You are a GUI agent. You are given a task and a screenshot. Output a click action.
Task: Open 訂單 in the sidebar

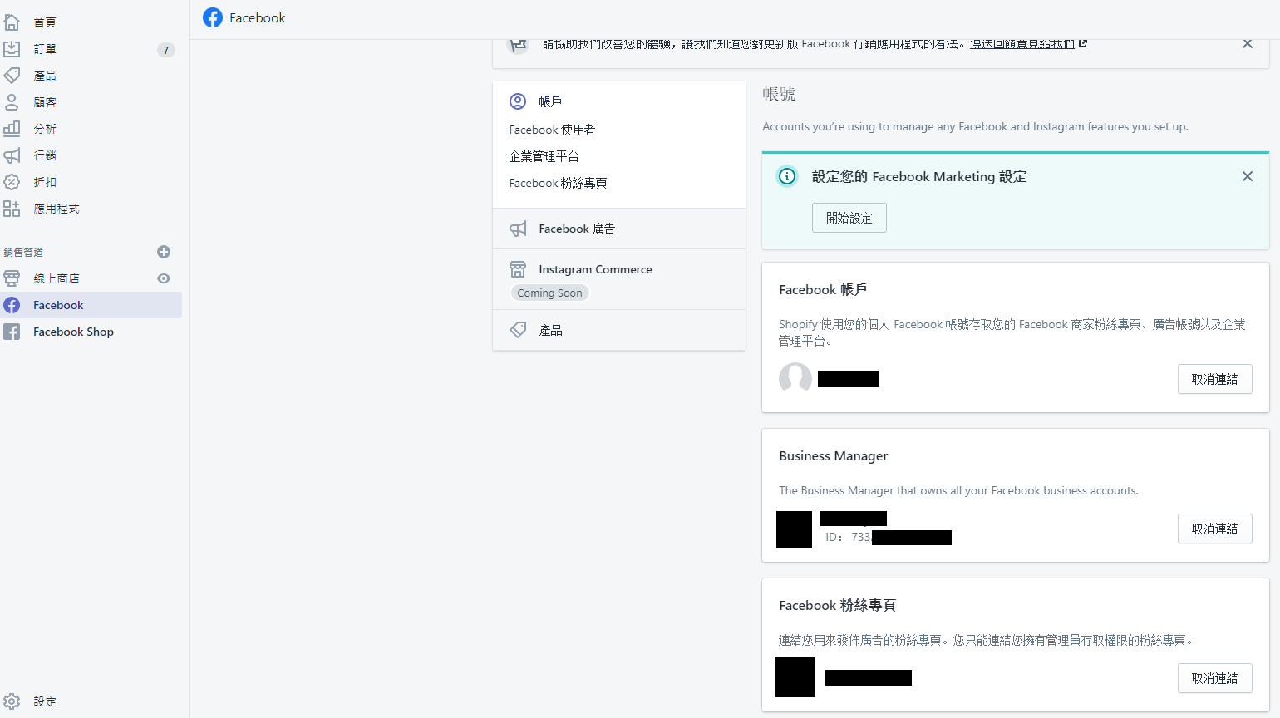coord(45,49)
